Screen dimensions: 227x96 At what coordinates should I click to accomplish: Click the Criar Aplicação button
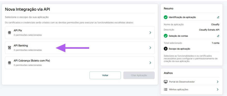click(139, 75)
